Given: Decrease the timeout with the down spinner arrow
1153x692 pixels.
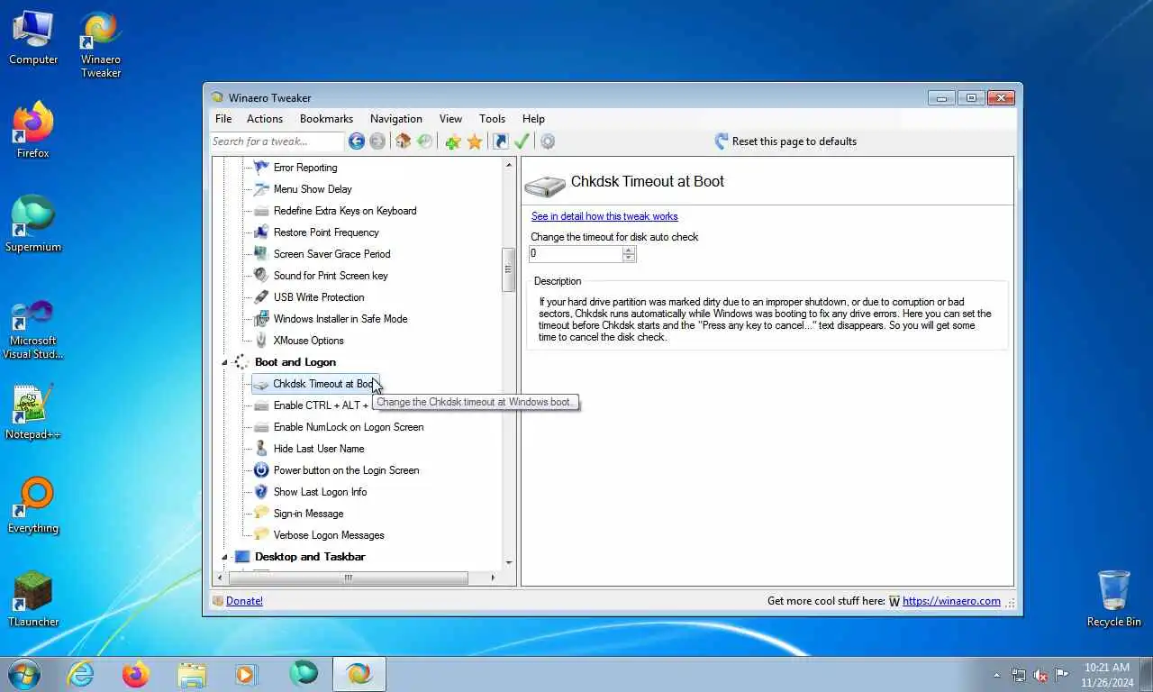Looking at the screenshot, I should pos(629,258).
